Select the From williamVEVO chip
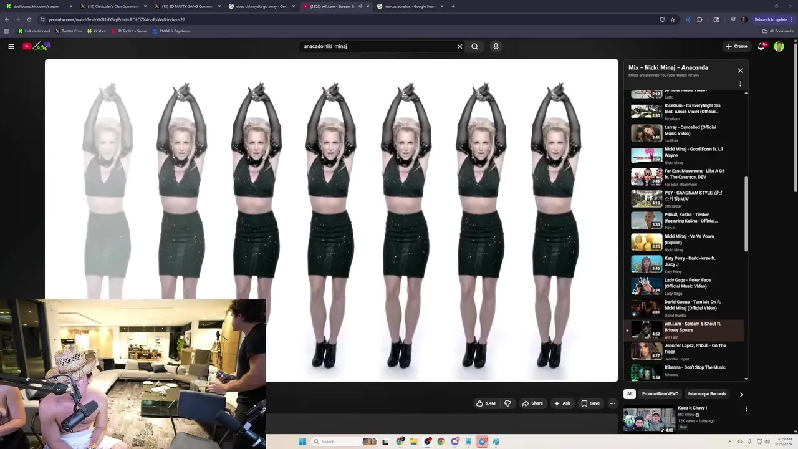The image size is (798, 449). pos(660,394)
